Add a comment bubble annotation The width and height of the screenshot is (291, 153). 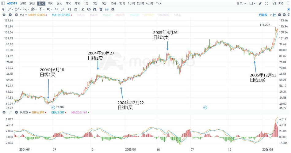point(63,9)
